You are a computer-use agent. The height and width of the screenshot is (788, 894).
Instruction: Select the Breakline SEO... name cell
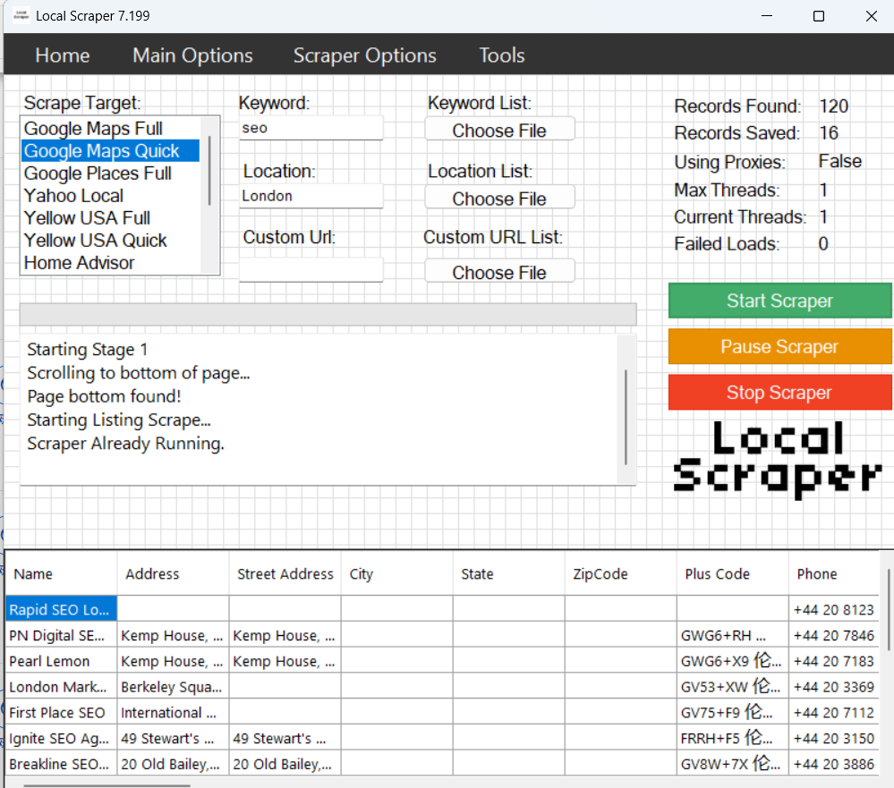tap(61, 764)
